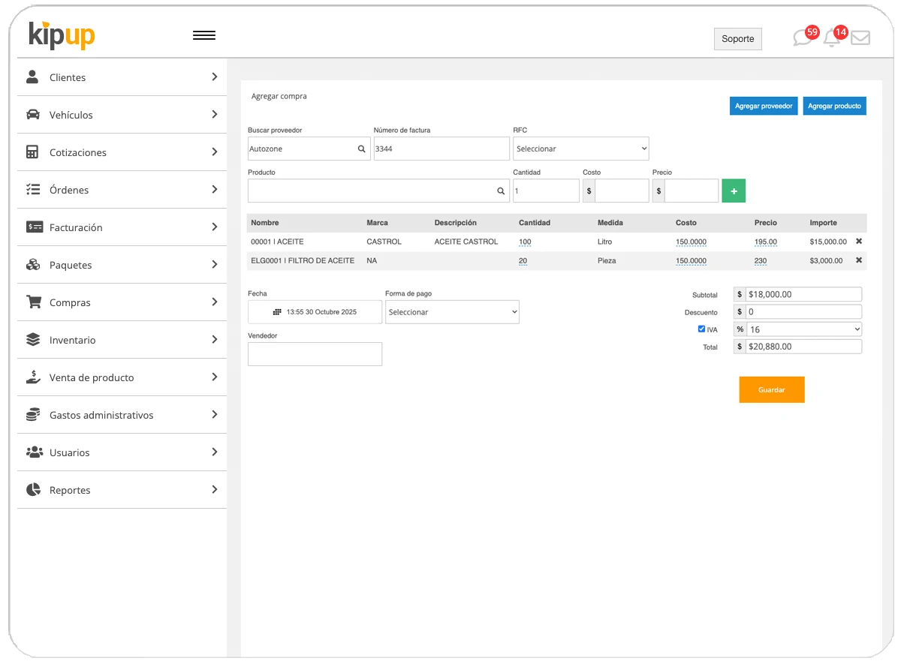Open the notifications bell with 14 badge
The width and height of the screenshot is (901, 664).
tap(831, 39)
